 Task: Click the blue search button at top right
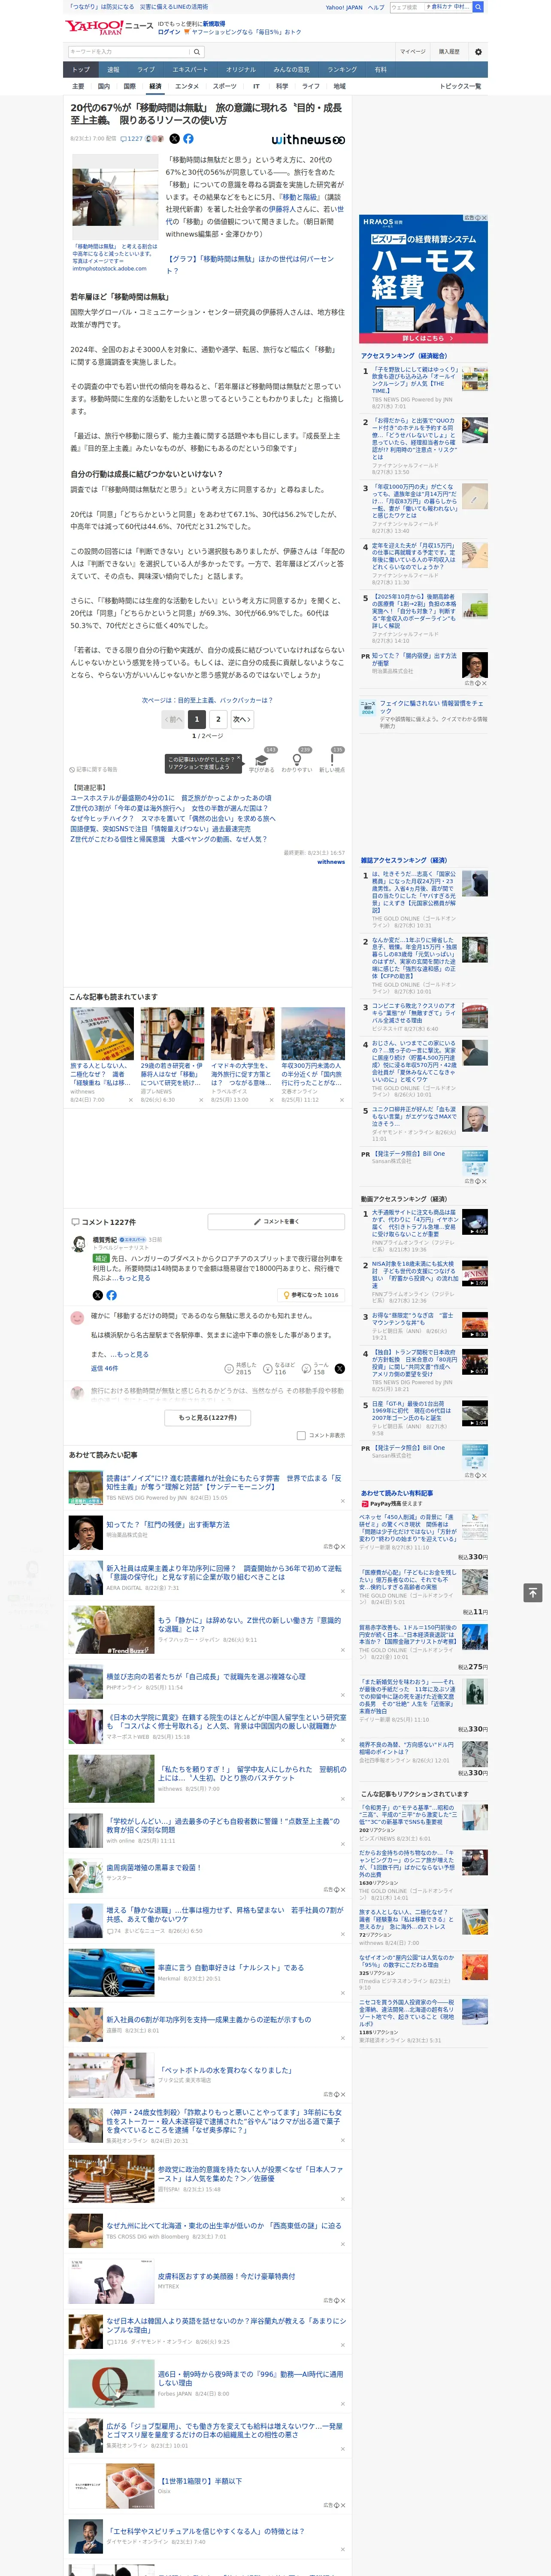(x=478, y=7)
